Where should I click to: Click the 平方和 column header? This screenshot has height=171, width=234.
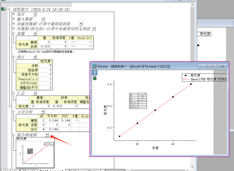(x=52, y=116)
